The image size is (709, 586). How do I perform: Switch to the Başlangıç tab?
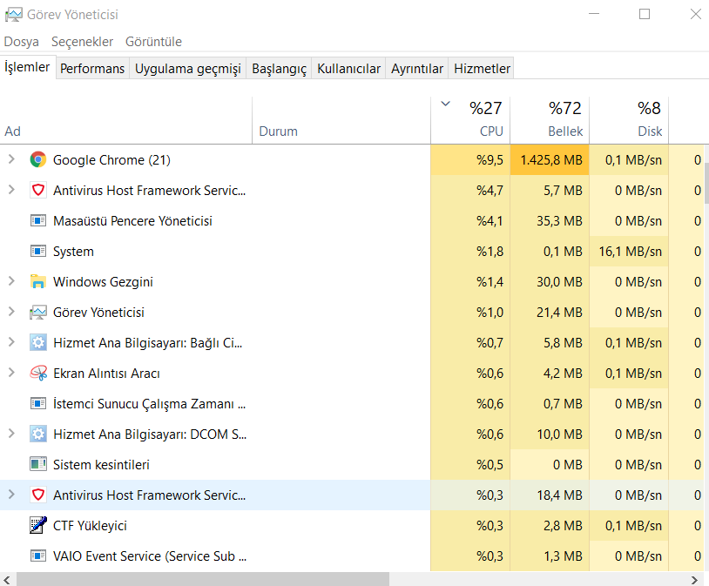[x=279, y=68]
